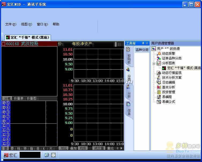Screen dimensions: 202x162
Task: Adjust the slider at chart header right
Action: click(116, 44)
